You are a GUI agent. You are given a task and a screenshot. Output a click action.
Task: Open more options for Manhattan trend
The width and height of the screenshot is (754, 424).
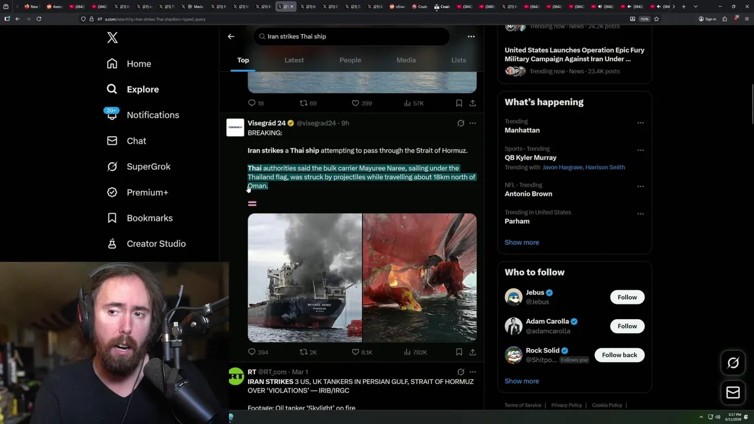(x=640, y=123)
